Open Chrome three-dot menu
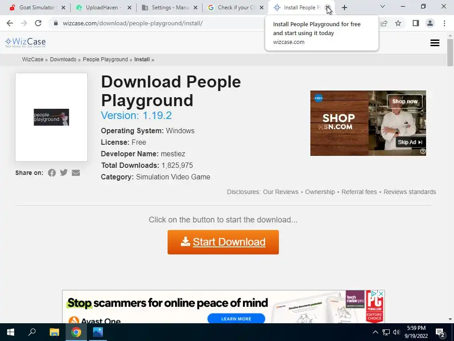The image size is (454, 341). point(444,23)
